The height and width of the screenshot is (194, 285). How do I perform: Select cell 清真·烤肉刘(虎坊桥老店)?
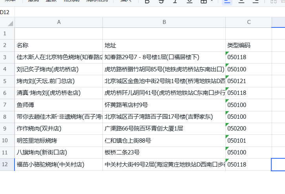[x=59, y=93]
